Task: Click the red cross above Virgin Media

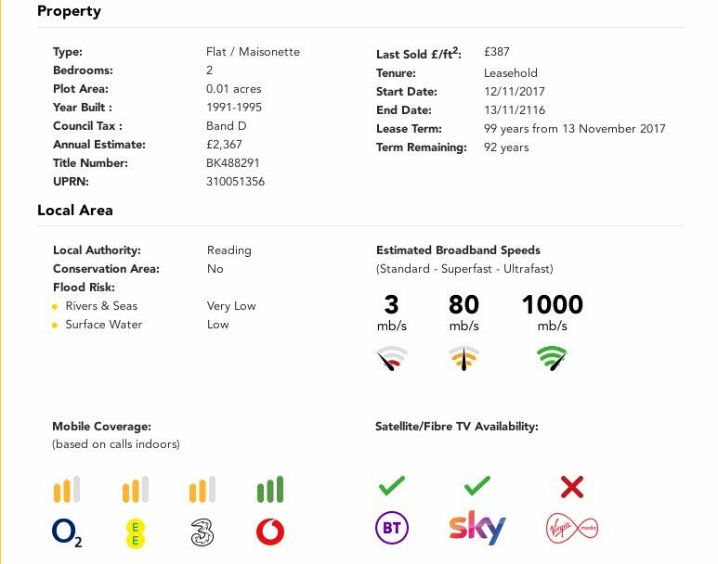Action: 572,485
